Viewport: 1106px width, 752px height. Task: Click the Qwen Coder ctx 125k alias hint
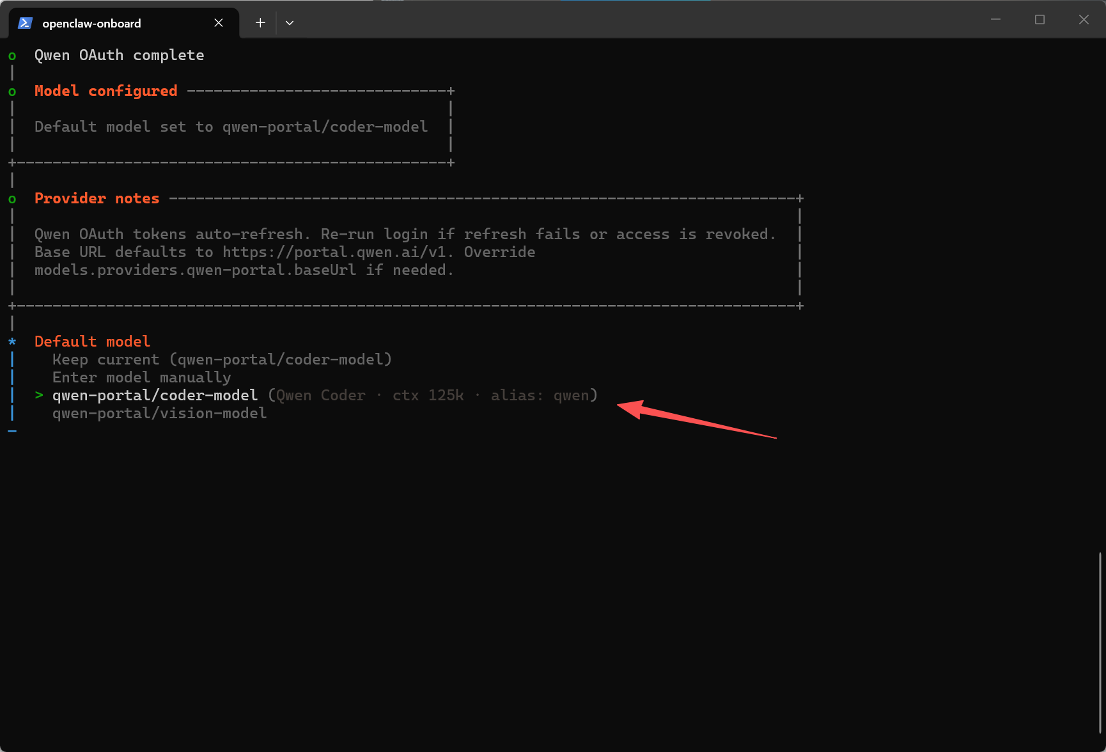pyautogui.click(x=433, y=395)
